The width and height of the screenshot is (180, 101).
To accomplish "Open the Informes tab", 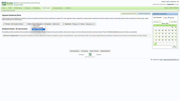I will 68,8.
